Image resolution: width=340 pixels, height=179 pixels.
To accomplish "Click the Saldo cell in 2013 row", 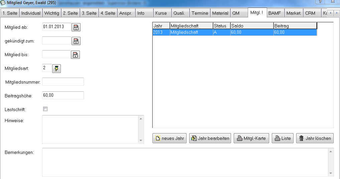I will [x=252, y=32].
